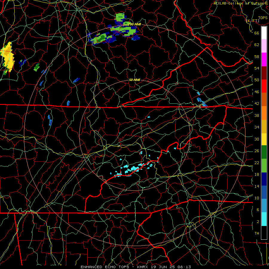Click the yellow legend band beside 30
The image size is (269, 269).
(x=264, y=139)
